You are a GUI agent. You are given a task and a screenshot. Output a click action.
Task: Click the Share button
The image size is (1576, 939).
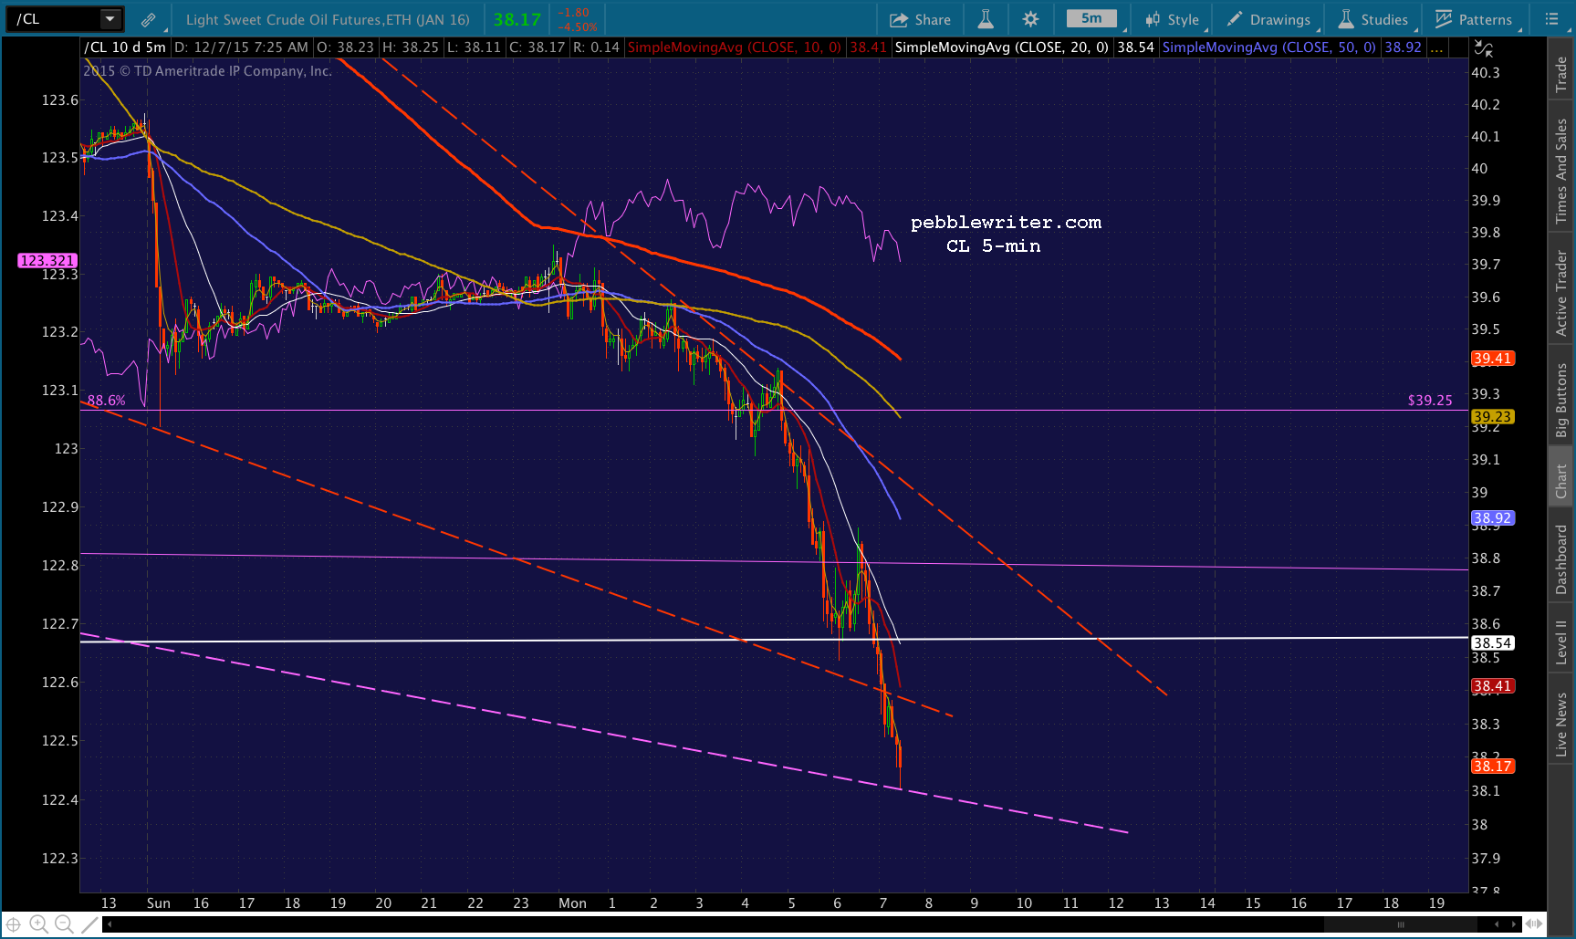pos(920,19)
